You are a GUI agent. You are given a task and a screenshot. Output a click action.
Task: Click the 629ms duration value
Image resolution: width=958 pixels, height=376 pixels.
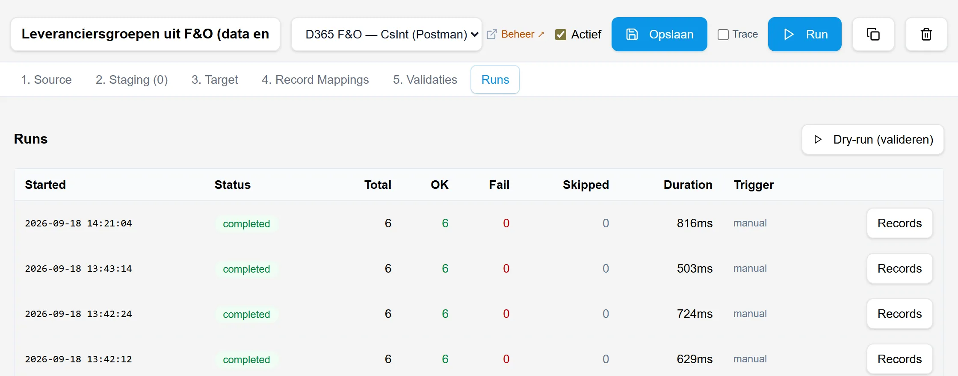click(x=695, y=359)
